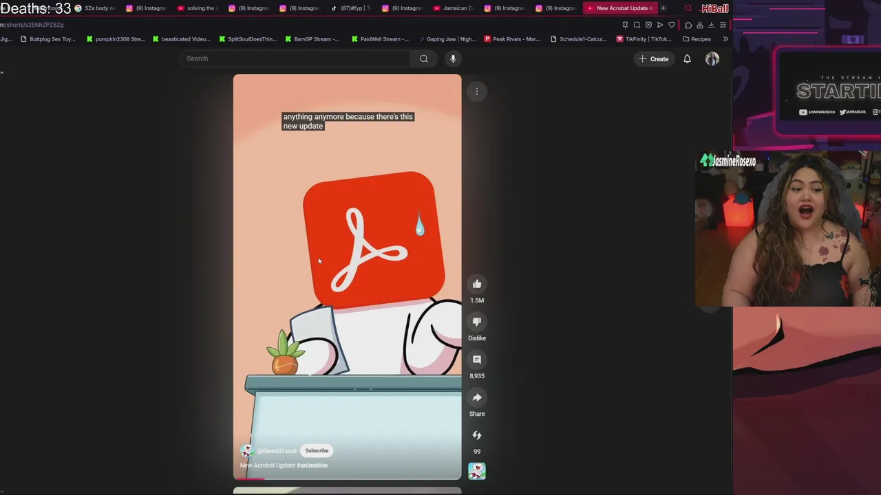This screenshot has height=495, width=881.
Task: Open the three-dot more options menu on the Short
Action: (476, 91)
